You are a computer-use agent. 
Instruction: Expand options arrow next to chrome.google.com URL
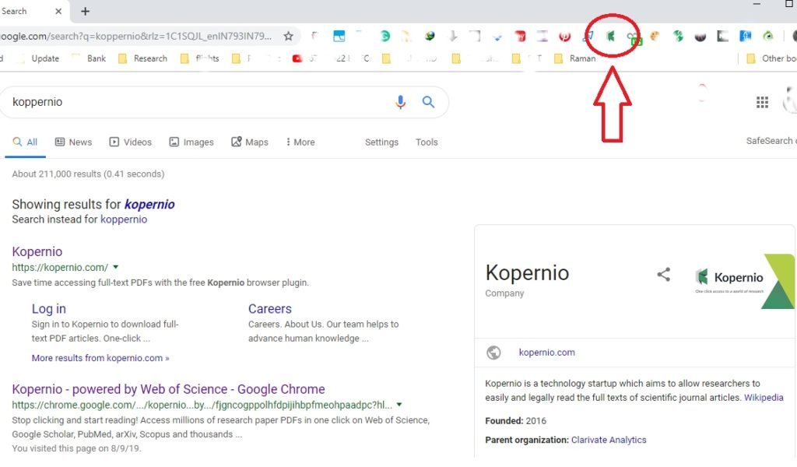pyautogui.click(x=399, y=405)
